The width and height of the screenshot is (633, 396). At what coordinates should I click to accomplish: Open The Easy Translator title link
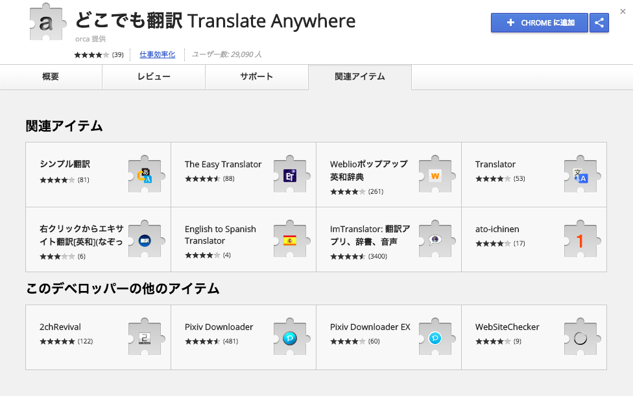click(x=223, y=164)
